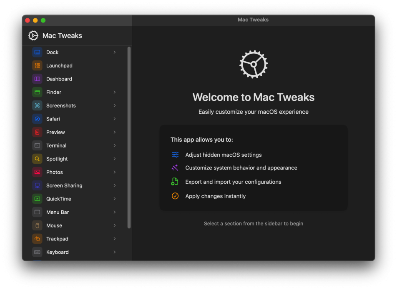The image size is (397, 290).
Task: Expand the Terminal section chevron
Action: tap(115, 145)
